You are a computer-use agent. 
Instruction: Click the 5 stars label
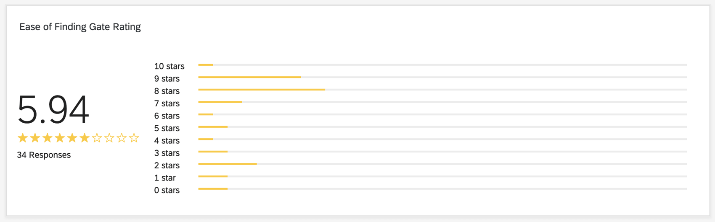coord(167,128)
